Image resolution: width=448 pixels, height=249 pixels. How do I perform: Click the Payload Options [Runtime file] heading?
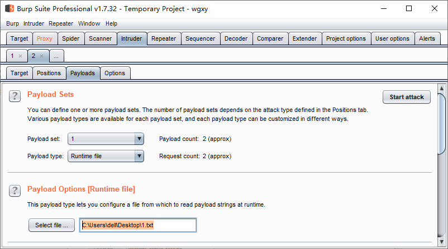tap(81, 189)
